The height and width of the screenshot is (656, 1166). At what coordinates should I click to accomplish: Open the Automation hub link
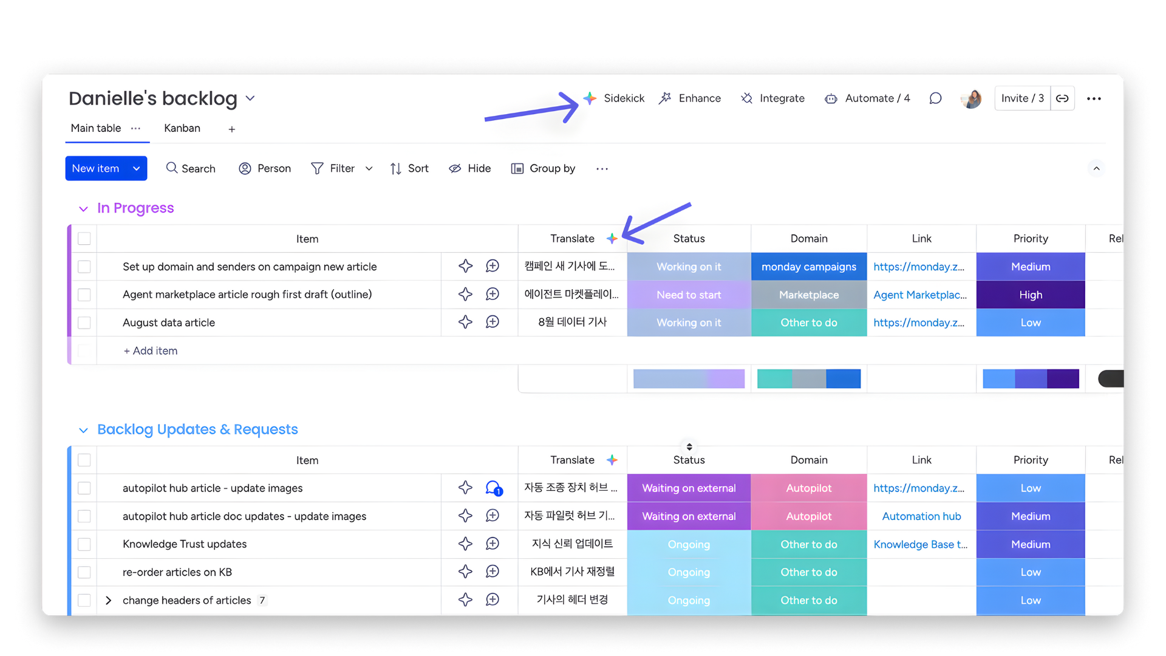[x=921, y=516]
